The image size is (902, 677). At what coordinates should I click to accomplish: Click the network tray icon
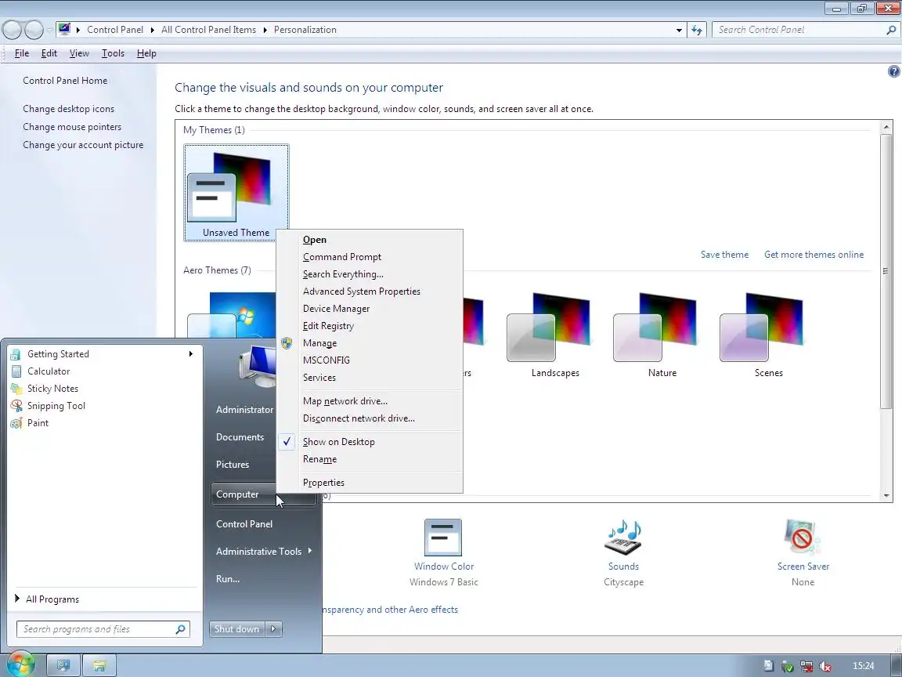[x=806, y=666]
